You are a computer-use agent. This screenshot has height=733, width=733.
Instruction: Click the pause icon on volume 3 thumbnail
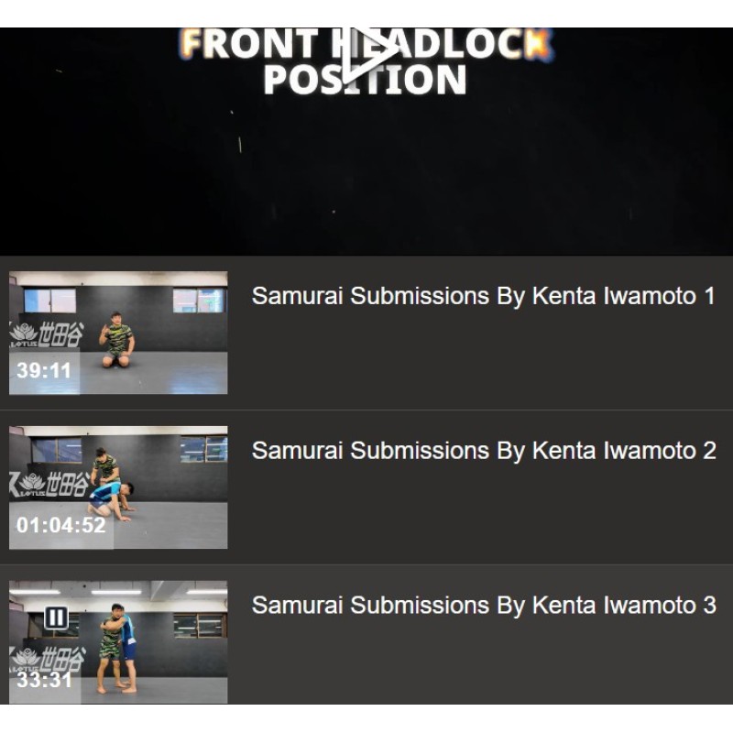click(56, 618)
